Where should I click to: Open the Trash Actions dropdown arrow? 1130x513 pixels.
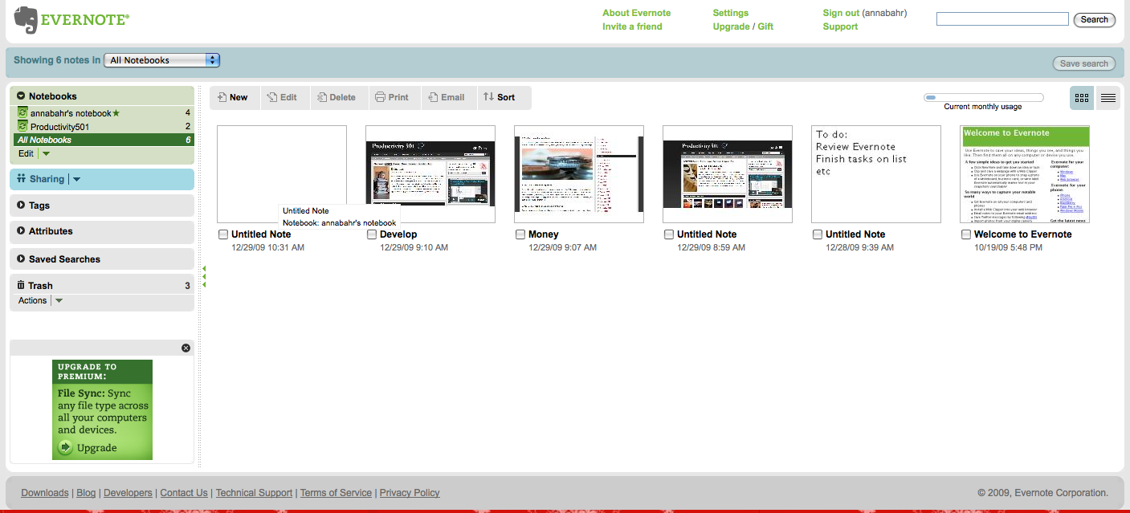pyautogui.click(x=59, y=300)
